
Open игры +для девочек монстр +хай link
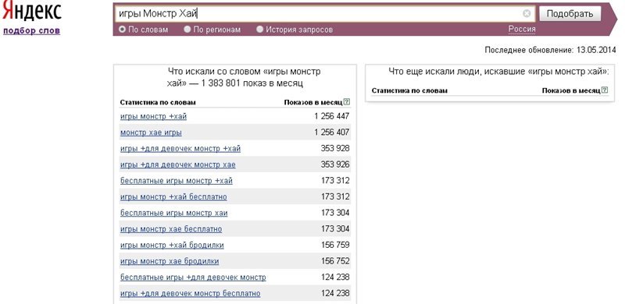(180, 149)
